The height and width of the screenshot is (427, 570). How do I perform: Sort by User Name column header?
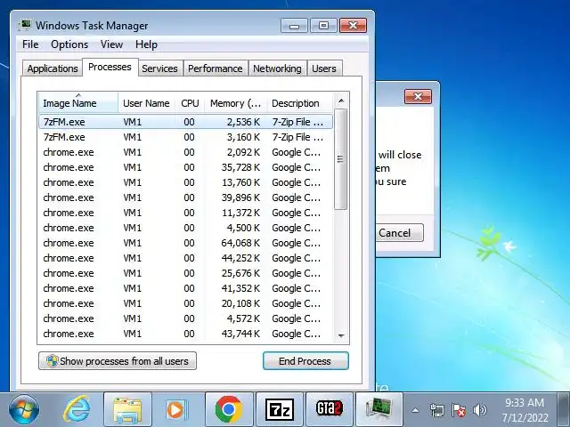click(x=147, y=103)
